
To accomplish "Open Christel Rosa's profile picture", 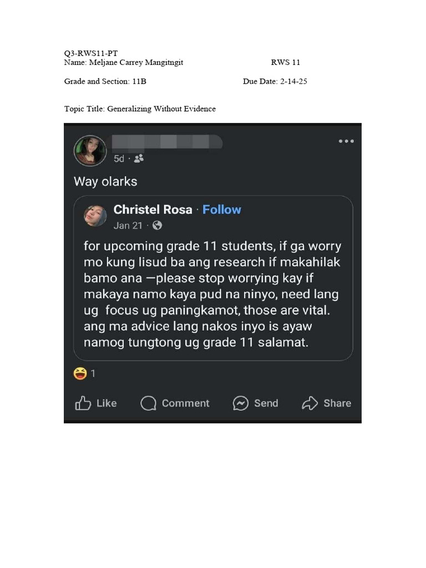I will pyautogui.click(x=95, y=216).
